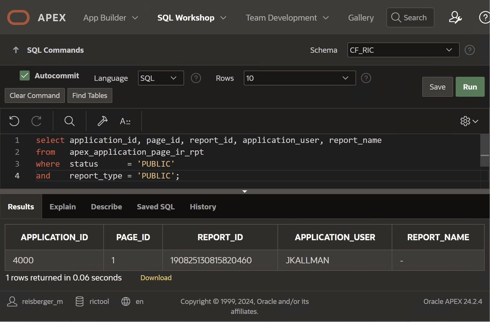The image size is (490, 322).
Task: Open the Help question mark in the header
Action: pyautogui.click(x=484, y=18)
